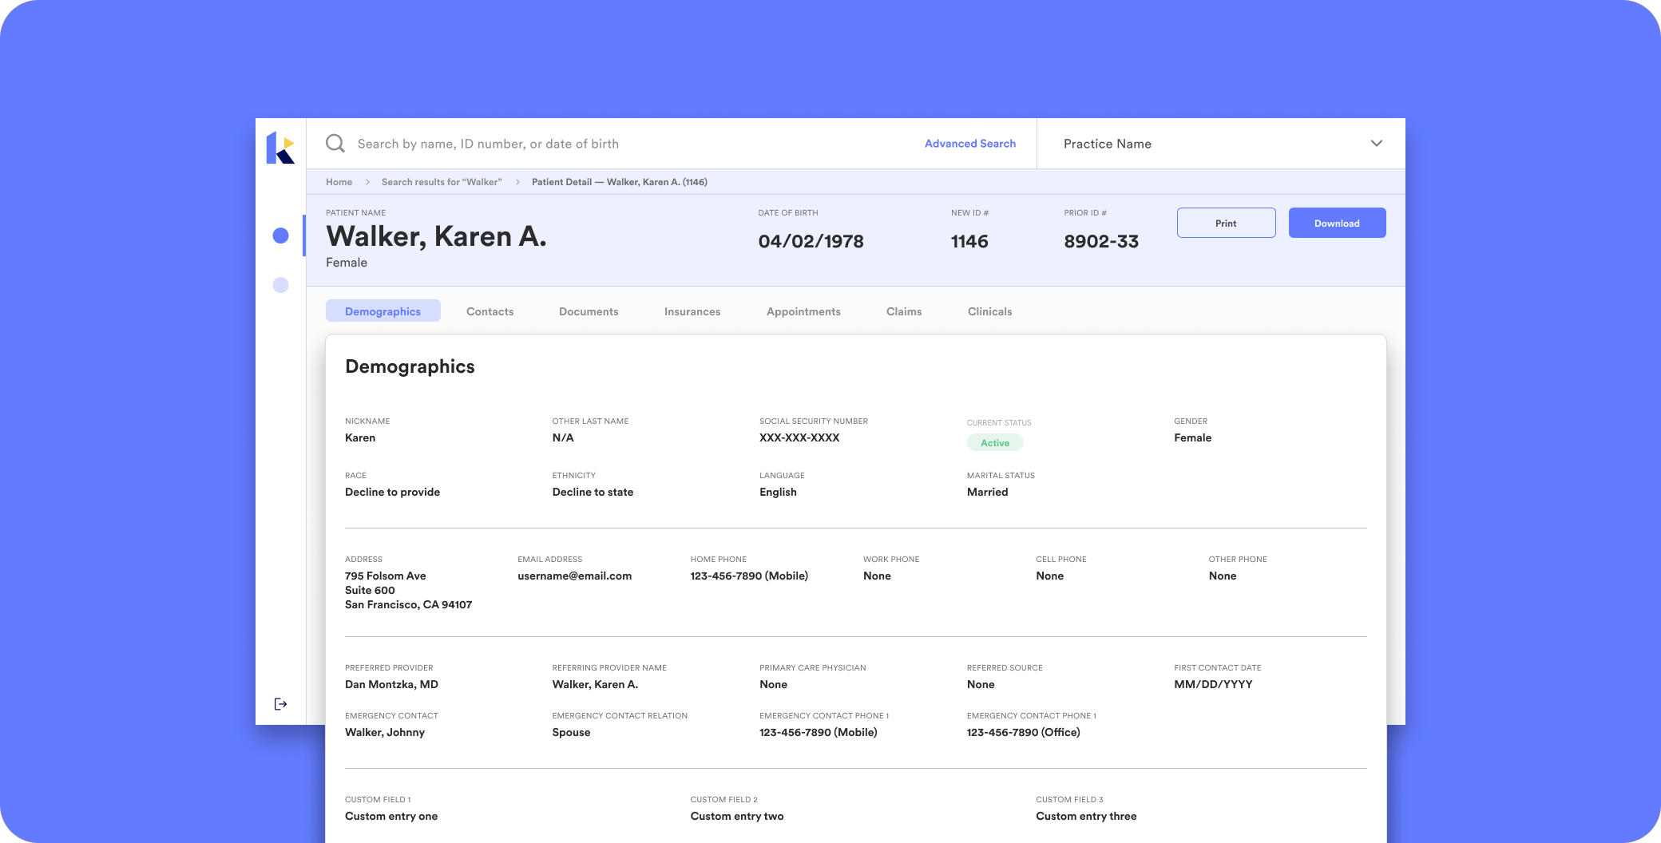Click preferred provider Dan Montzka, MD
The width and height of the screenshot is (1661, 843).
coord(391,684)
